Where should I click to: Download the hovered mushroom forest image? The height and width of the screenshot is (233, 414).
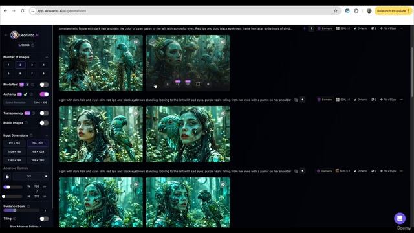168,84
